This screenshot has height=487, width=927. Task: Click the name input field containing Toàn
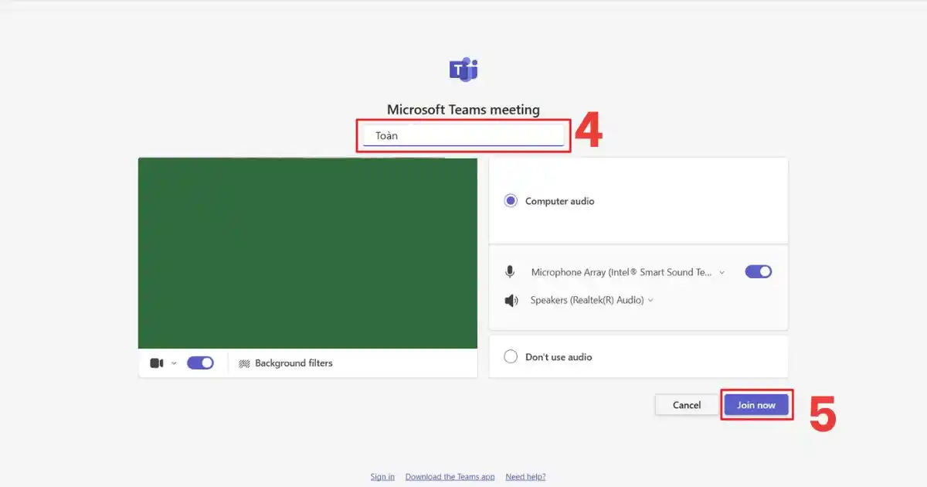(x=463, y=135)
